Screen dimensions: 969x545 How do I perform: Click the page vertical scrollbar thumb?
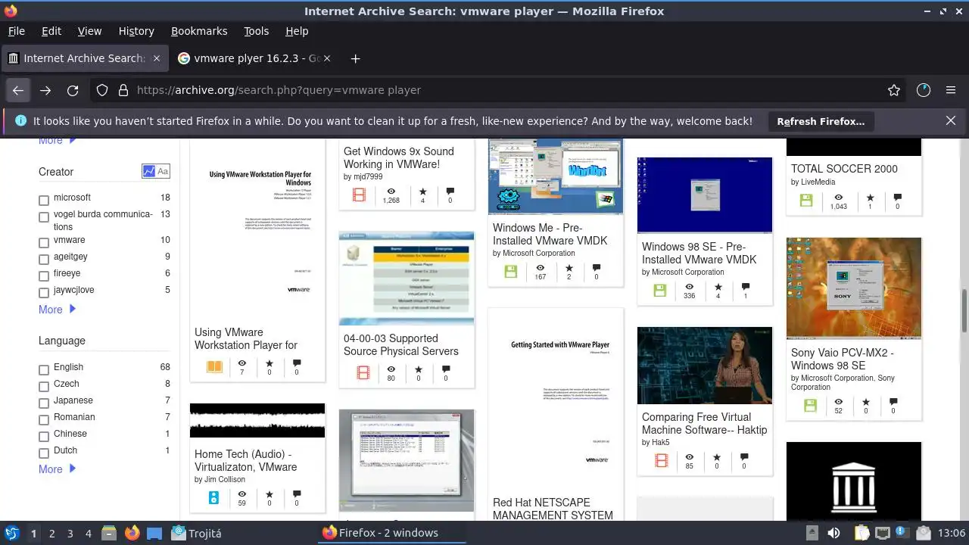click(964, 310)
